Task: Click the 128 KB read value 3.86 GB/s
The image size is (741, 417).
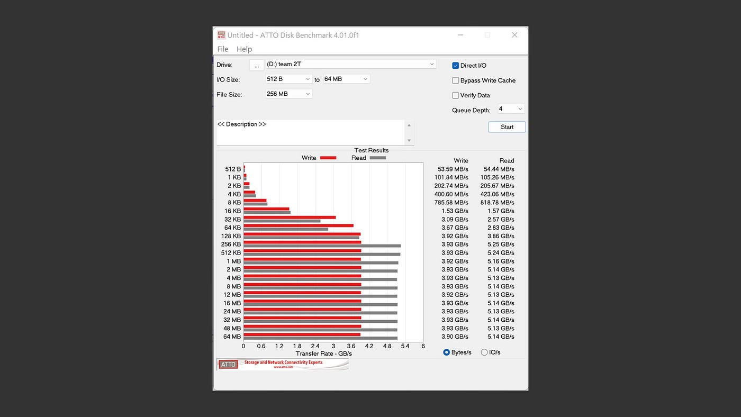Action: pos(501,236)
